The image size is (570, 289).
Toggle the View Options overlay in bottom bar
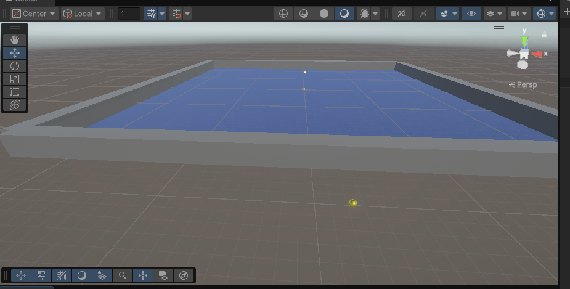click(x=102, y=275)
